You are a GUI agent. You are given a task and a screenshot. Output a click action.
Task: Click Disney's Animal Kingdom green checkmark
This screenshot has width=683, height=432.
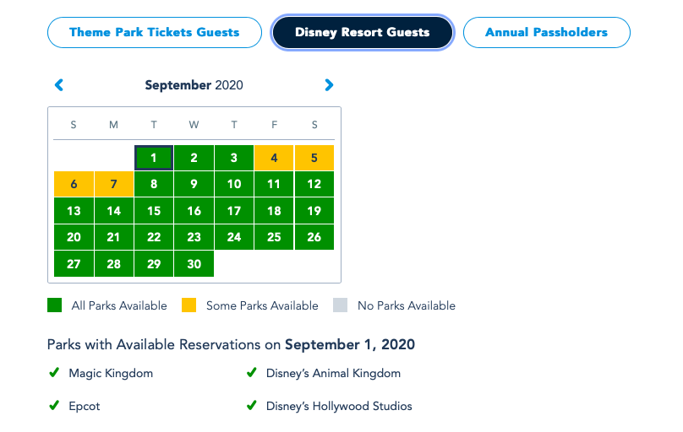(251, 373)
